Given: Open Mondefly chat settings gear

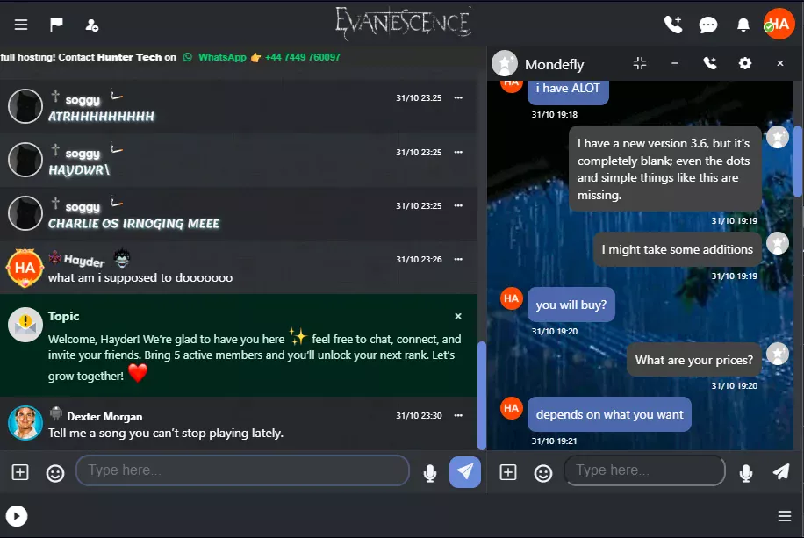Looking at the screenshot, I should click(745, 63).
